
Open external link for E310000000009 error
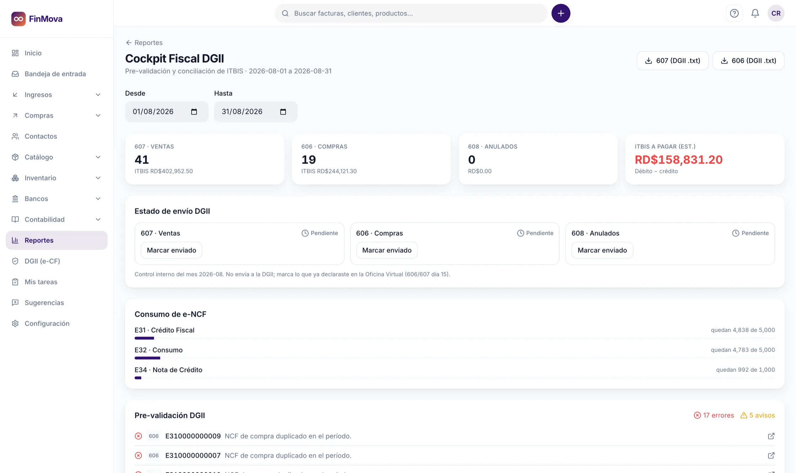click(771, 436)
